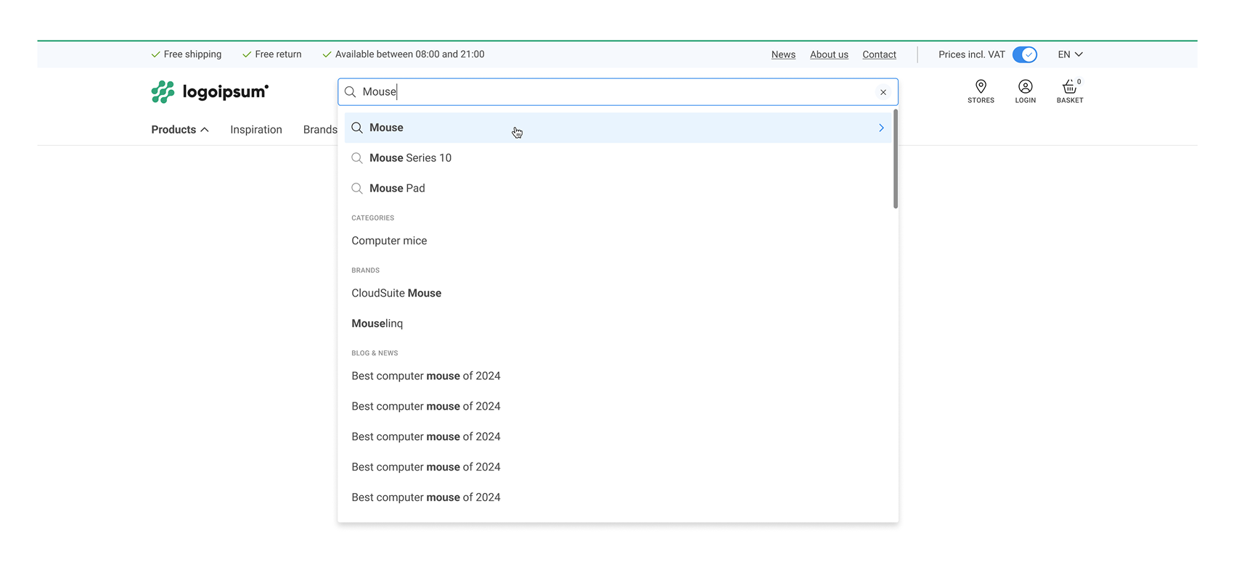Screen dimensions: 1239x562
Task: Open the Contact link
Action: (879, 54)
